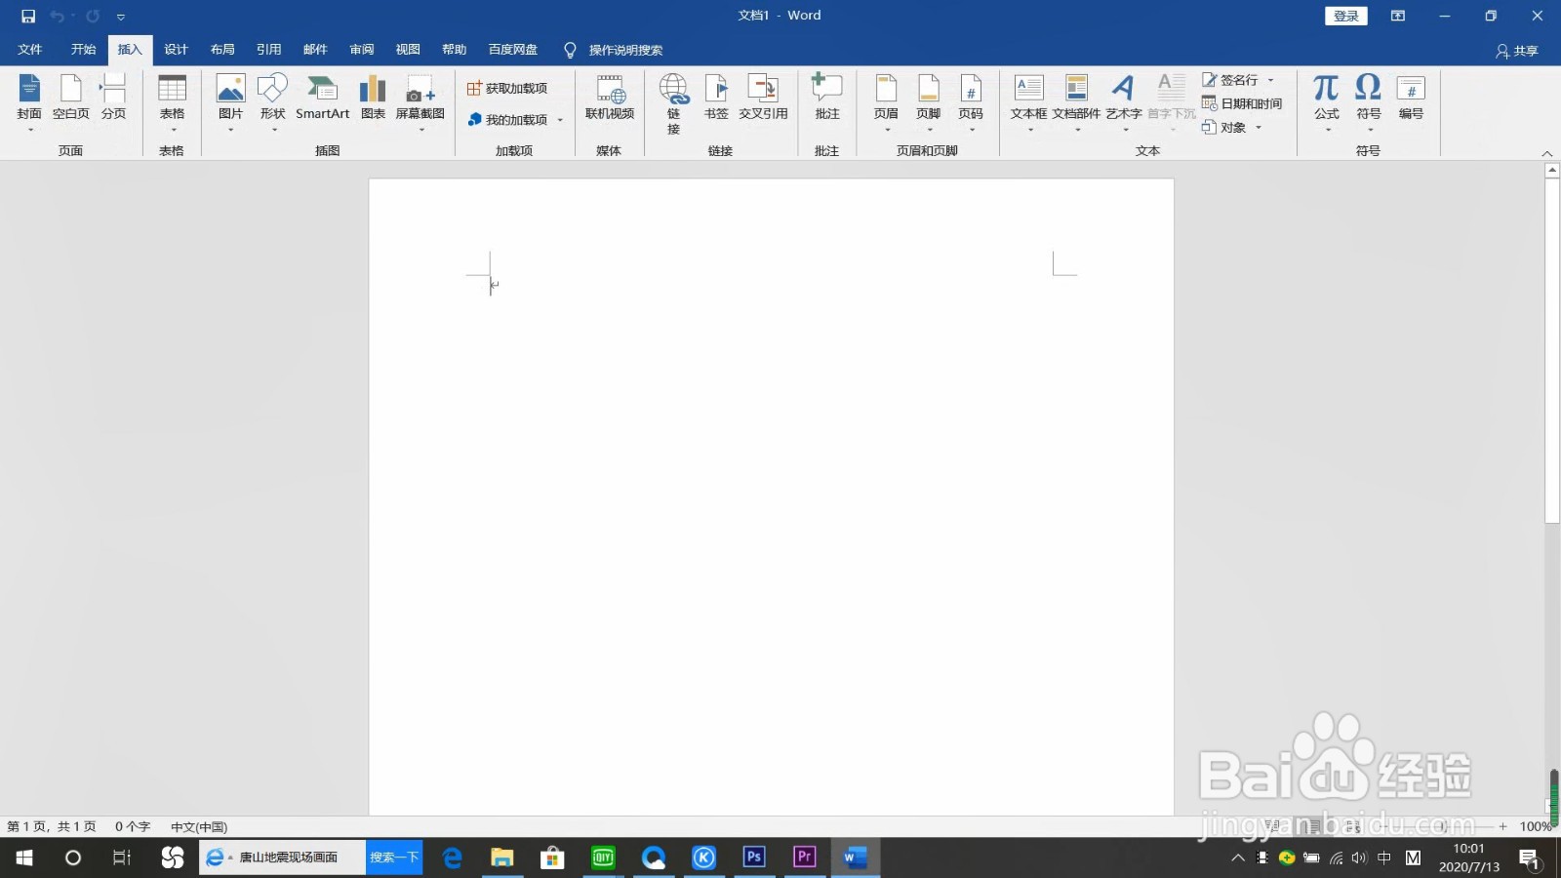The width and height of the screenshot is (1561, 878).
Task: Add a bookmark (书签)
Action: click(716, 98)
